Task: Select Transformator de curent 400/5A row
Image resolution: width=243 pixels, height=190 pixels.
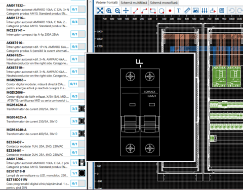Action: (43, 134)
